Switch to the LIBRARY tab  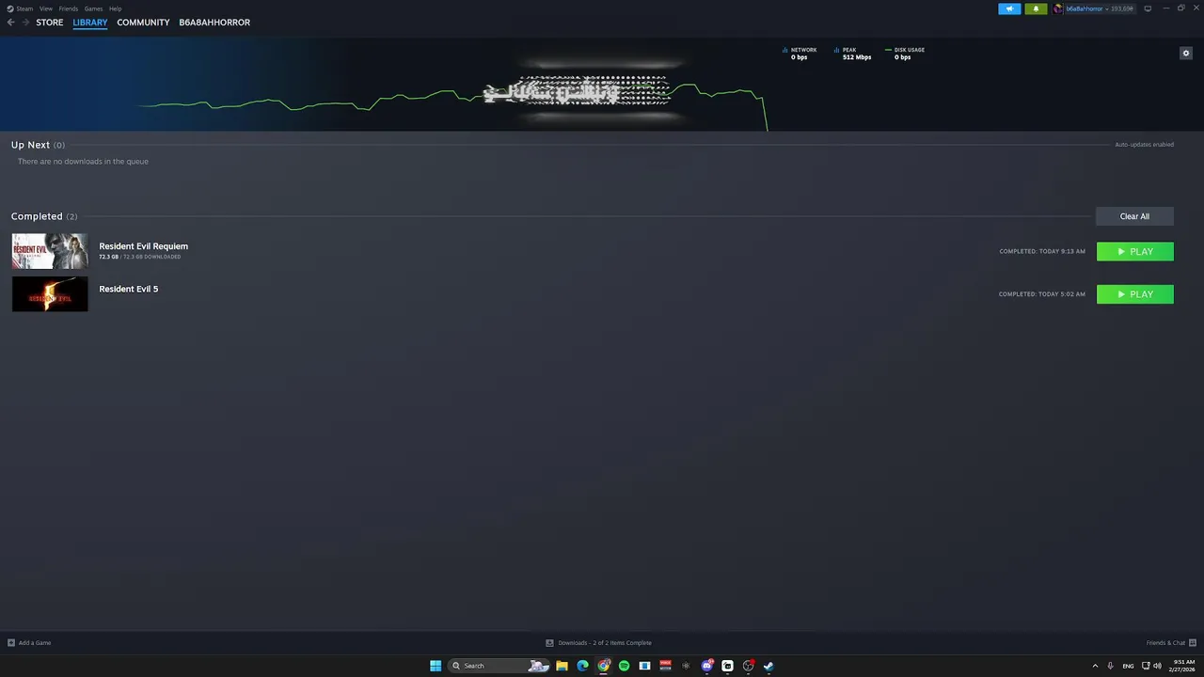point(90,23)
